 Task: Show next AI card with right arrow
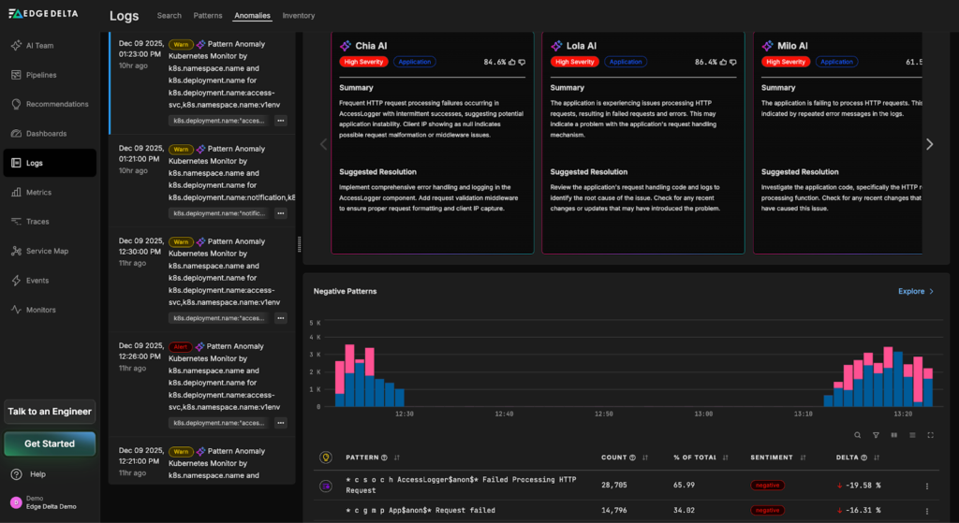(929, 144)
